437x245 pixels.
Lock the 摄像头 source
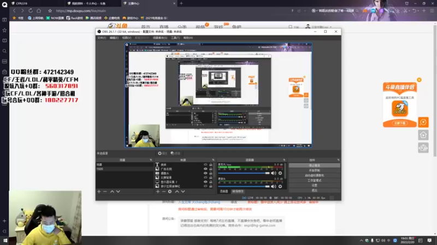[211, 173]
